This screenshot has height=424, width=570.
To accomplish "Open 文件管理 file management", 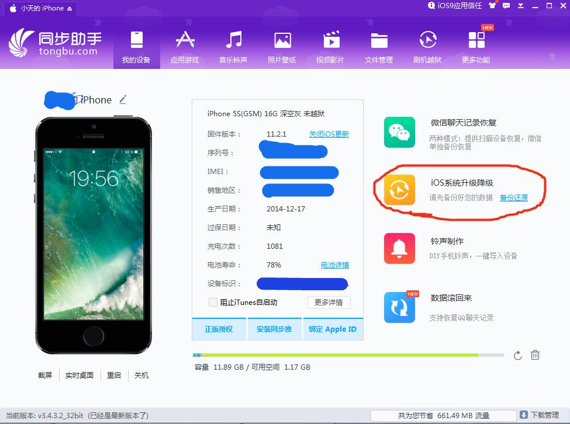I will [x=379, y=47].
